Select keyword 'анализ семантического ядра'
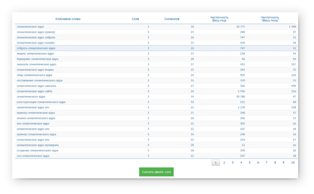Viewport: 314px width, 194px height. [36, 118]
